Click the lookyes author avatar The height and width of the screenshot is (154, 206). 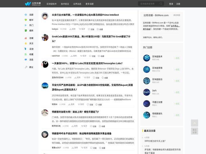tap(45, 16)
